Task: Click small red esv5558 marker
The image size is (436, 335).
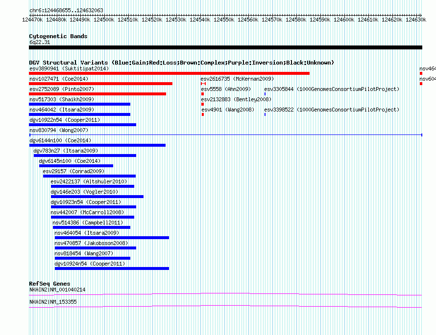Action: (202, 94)
